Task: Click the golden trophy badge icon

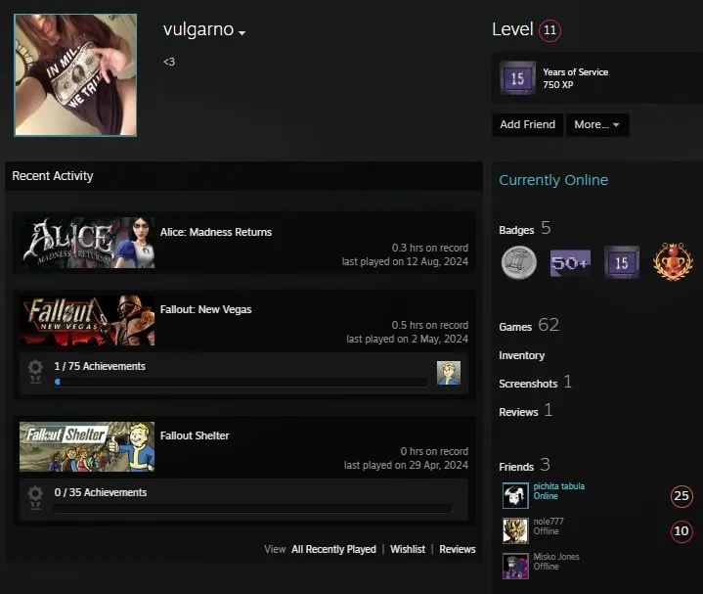Action: 673,261
